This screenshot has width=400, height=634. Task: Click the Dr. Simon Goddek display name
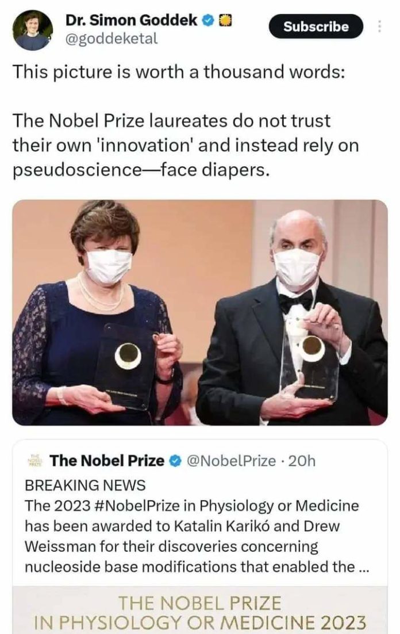click(x=131, y=20)
